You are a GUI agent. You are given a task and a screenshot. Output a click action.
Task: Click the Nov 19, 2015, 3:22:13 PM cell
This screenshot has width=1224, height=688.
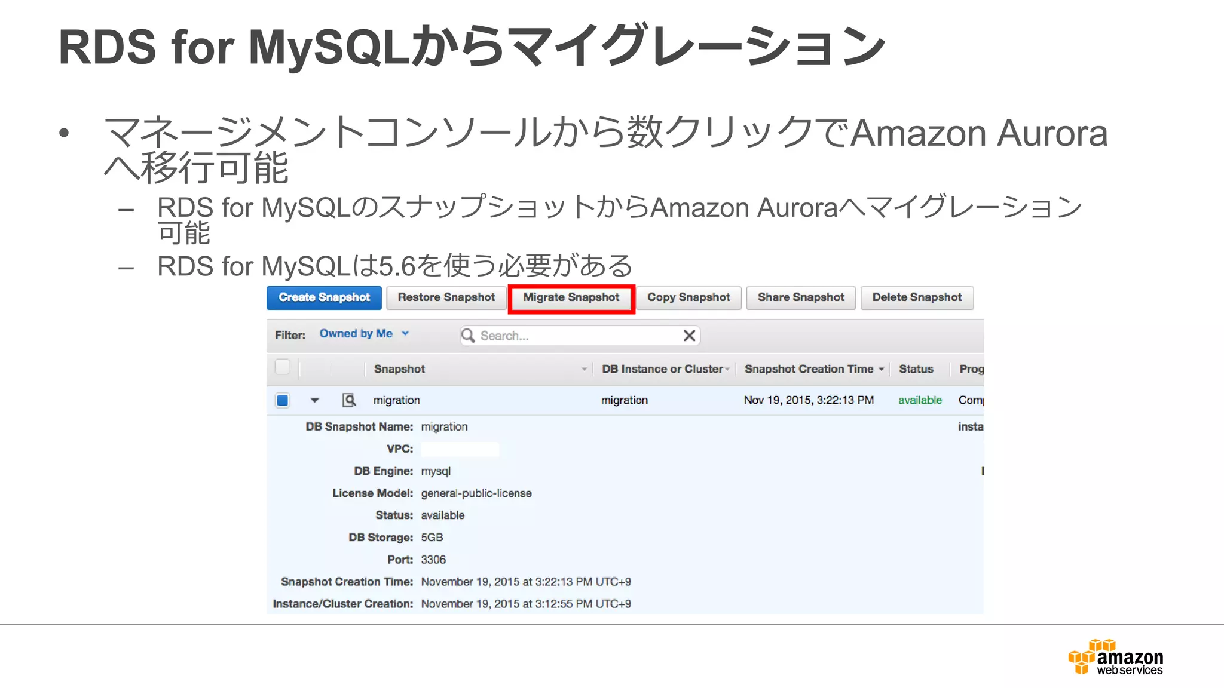coord(809,400)
